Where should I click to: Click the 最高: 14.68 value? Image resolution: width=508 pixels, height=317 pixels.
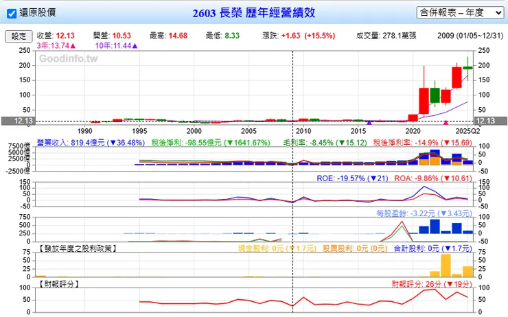point(168,36)
